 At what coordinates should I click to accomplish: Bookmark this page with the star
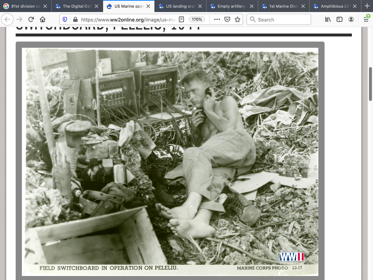coord(237,20)
